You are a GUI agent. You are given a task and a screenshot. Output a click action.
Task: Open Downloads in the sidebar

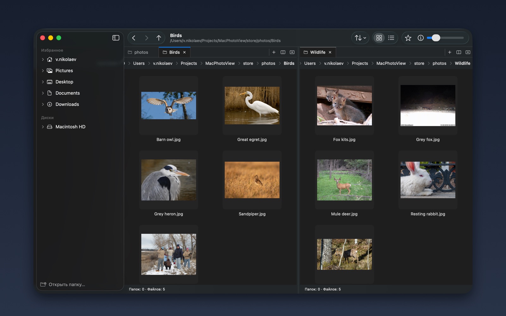pyautogui.click(x=67, y=104)
